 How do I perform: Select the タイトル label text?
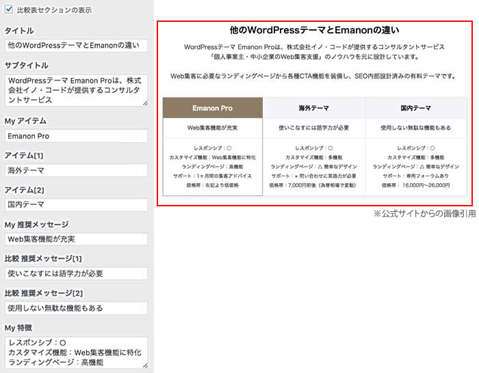tap(19, 31)
